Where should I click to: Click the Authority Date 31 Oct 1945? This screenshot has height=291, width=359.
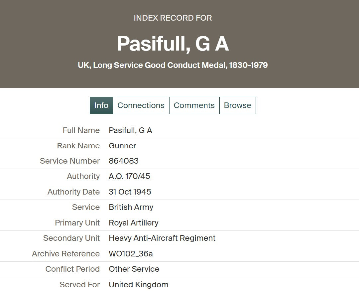(130, 192)
